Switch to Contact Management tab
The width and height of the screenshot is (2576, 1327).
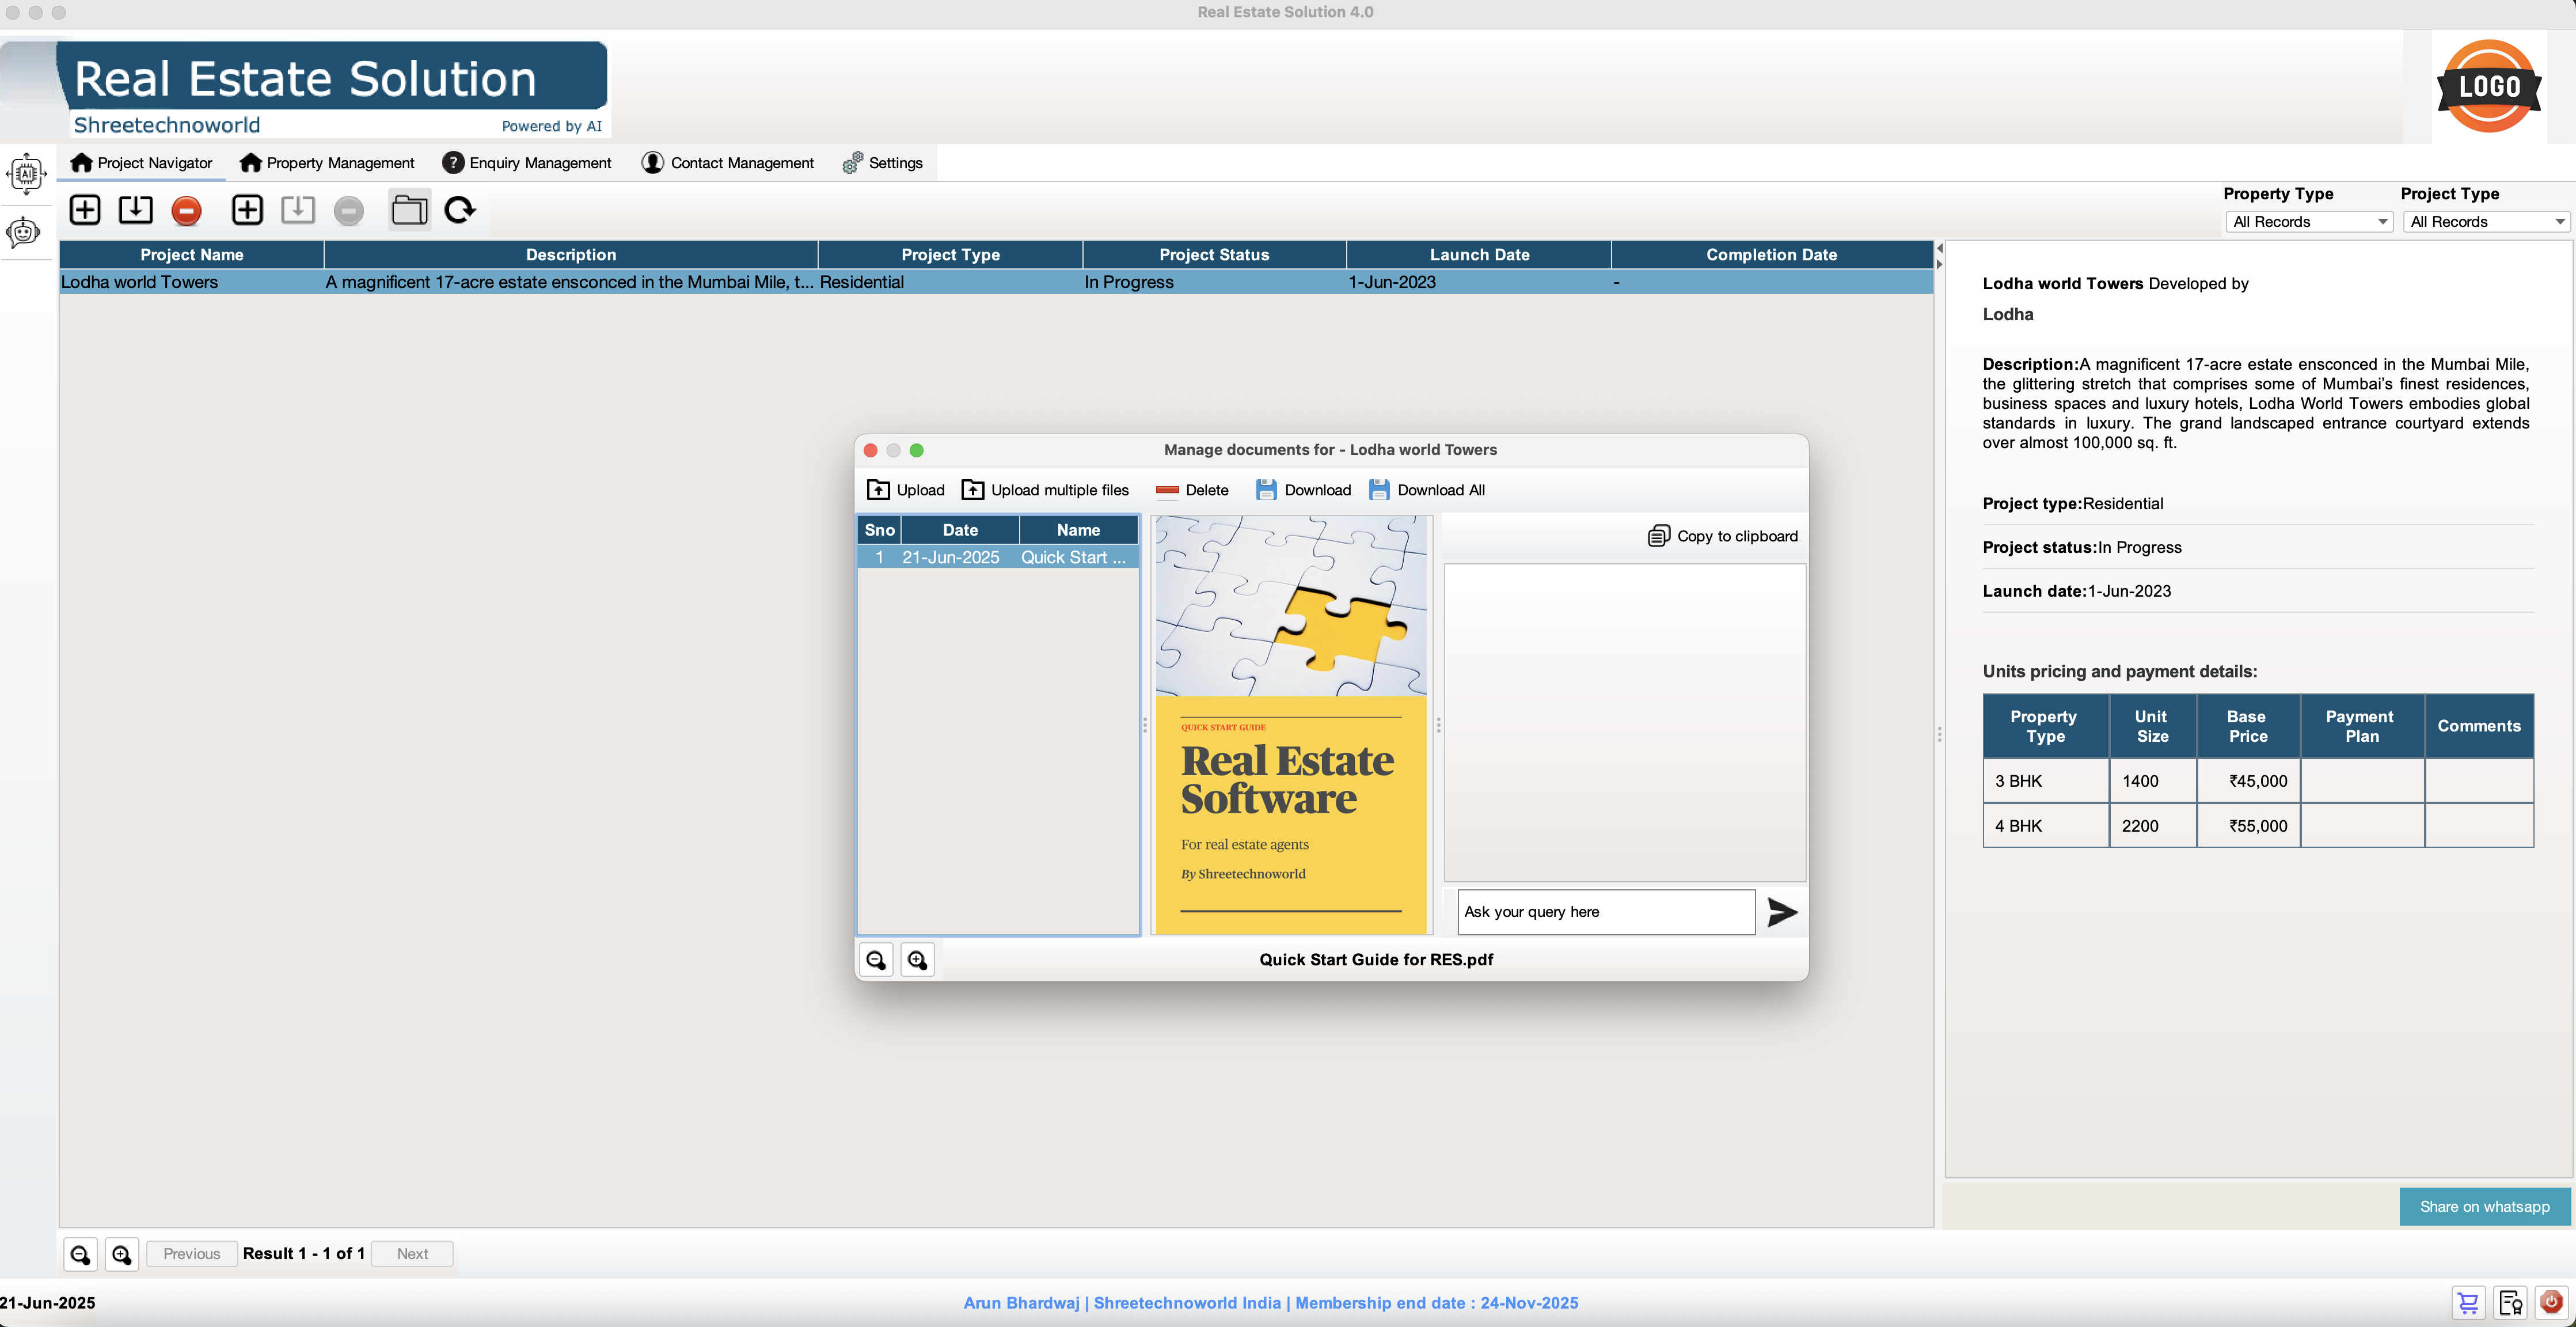click(x=728, y=163)
